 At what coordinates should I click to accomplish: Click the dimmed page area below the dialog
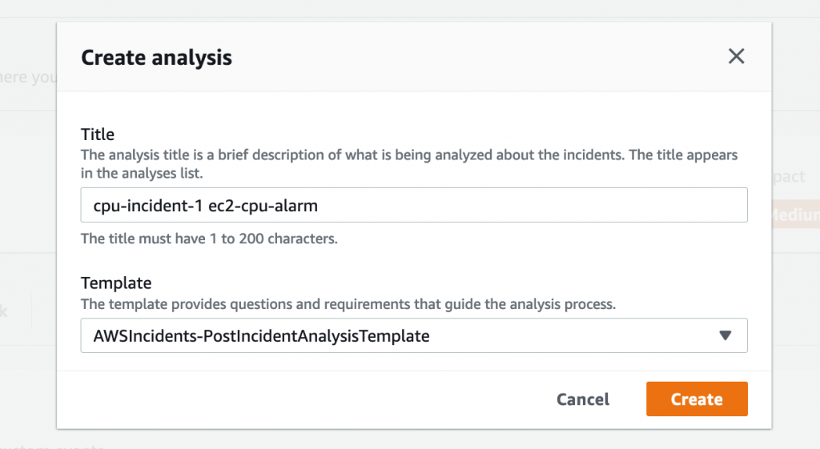400,439
